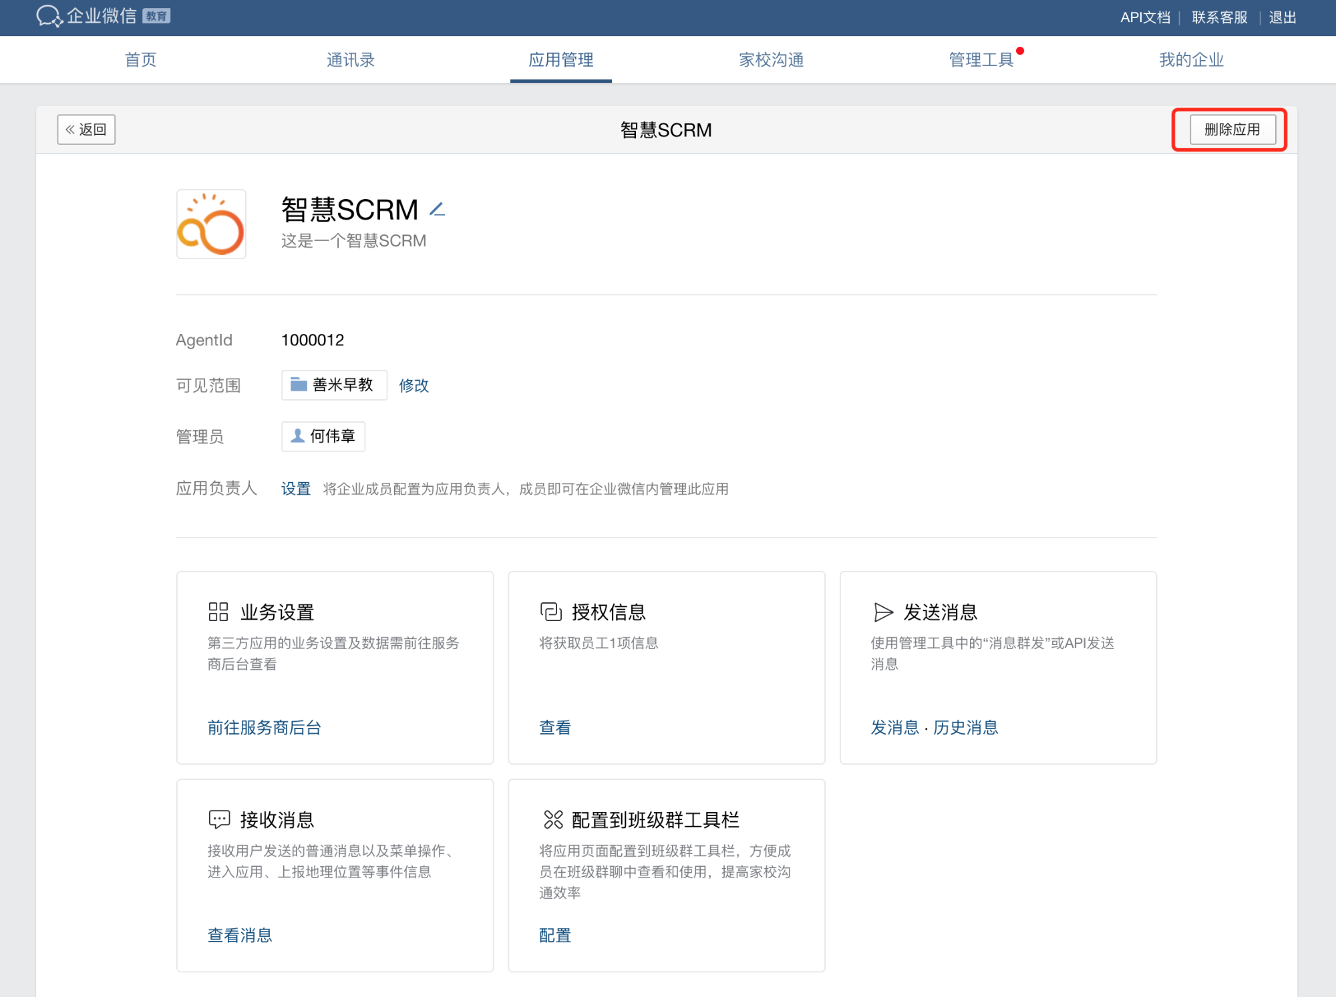Open the 前往服务商后台 link
Screen dimensions: 1336x997
(265, 727)
